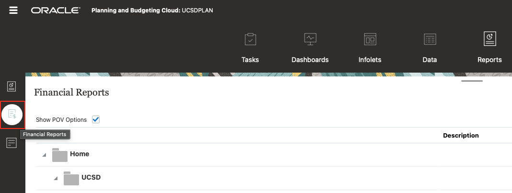Open the Documents icon in the left sidebar
The width and height of the screenshot is (512, 193).
(12, 143)
